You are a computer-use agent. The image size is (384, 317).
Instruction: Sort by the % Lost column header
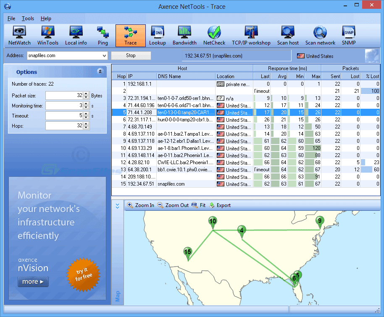(x=370, y=76)
